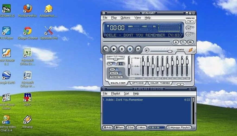This screenshot has width=237, height=136.
Task: Click the 60 Hz equalizer band slider
Action: click(143, 64)
